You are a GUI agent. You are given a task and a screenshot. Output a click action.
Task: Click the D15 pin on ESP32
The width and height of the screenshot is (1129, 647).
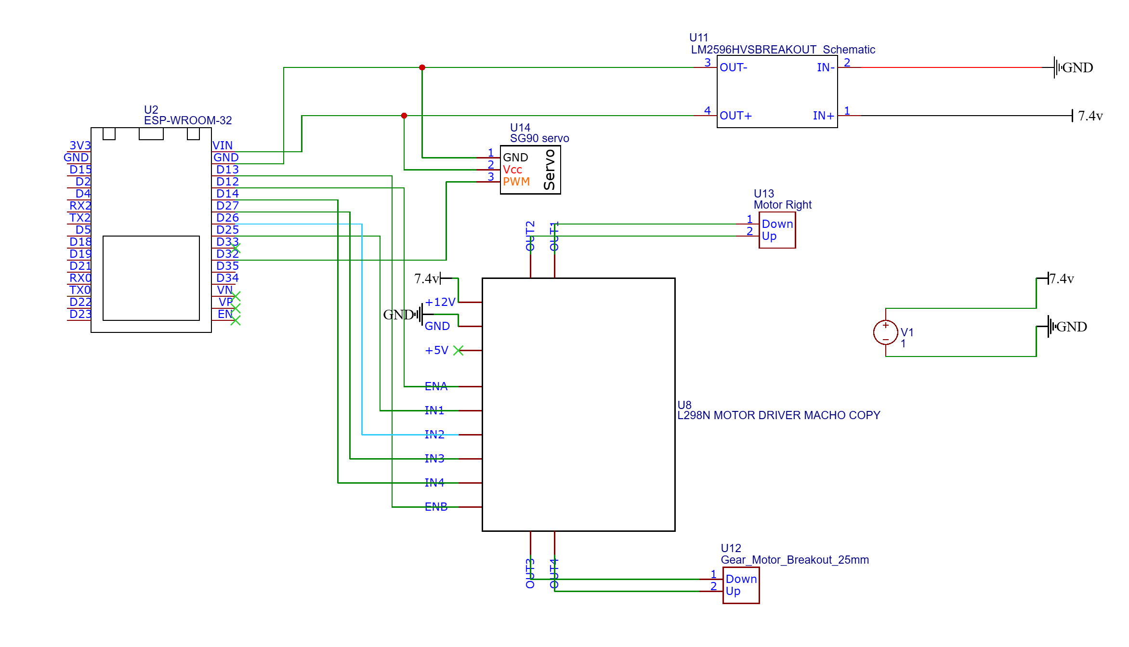(80, 170)
